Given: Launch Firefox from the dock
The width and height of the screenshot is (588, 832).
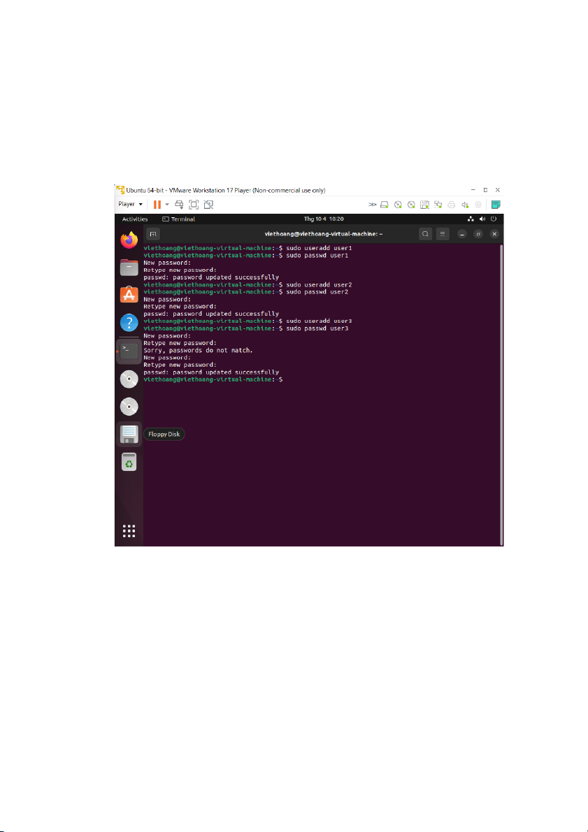Looking at the screenshot, I should [129, 240].
